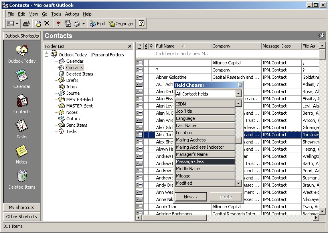Sort by the Attachment paperclip column header
The image size is (328, 233).
146,46
